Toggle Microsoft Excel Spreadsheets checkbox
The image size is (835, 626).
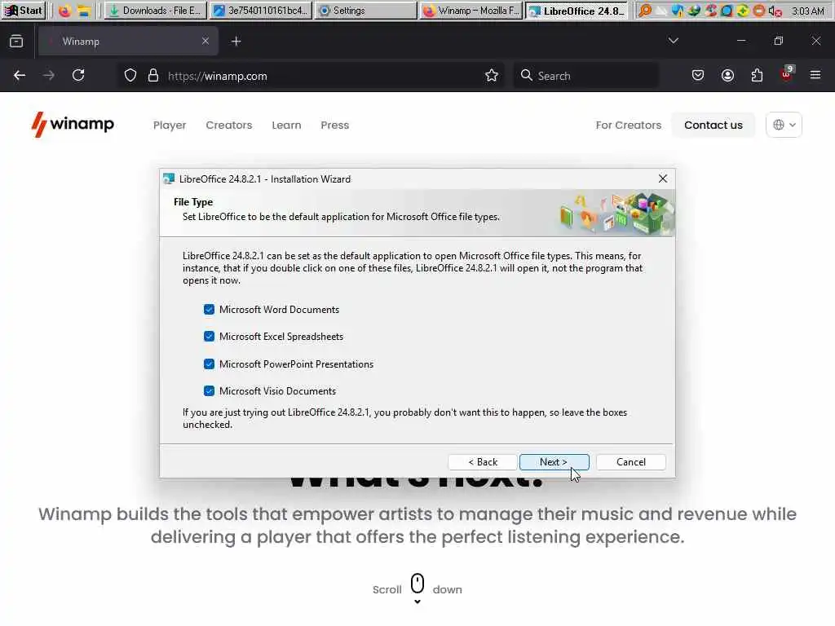tap(209, 337)
